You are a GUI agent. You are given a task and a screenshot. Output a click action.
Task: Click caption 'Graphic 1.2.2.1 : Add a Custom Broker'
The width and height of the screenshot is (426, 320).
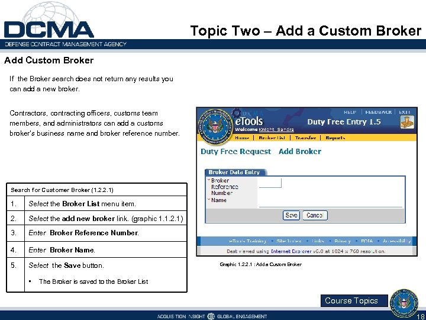[x=260, y=264]
